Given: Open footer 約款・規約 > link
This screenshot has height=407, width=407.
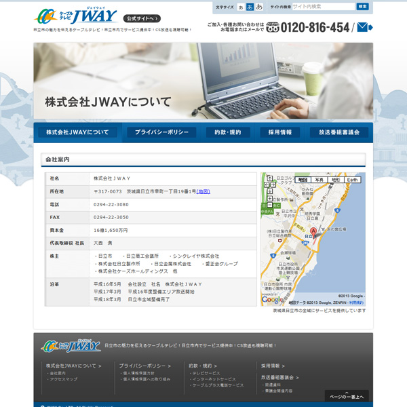Looking at the screenshot, I should pos(203,366).
